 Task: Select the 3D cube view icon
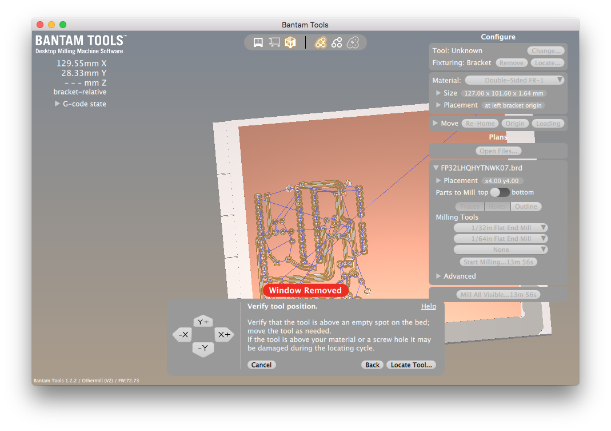pos(290,42)
